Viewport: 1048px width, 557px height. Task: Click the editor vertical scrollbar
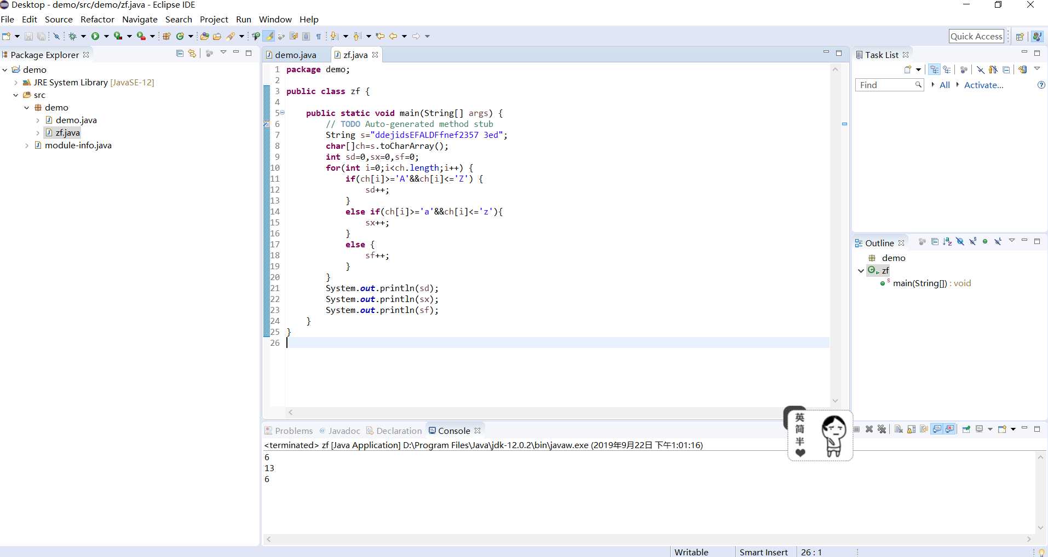click(835, 235)
